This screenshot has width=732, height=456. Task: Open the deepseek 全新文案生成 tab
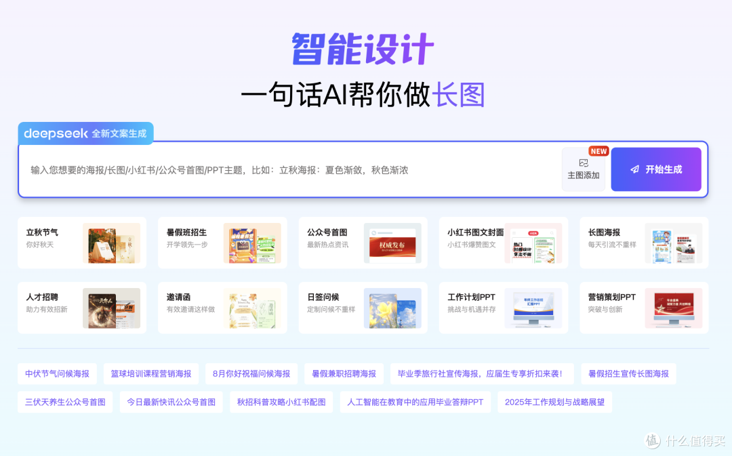[x=85, y=133]
